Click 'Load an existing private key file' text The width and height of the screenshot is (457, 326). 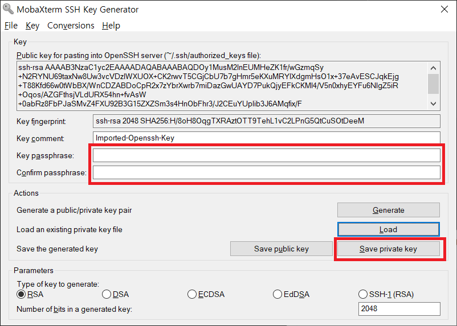pos(70,230)
